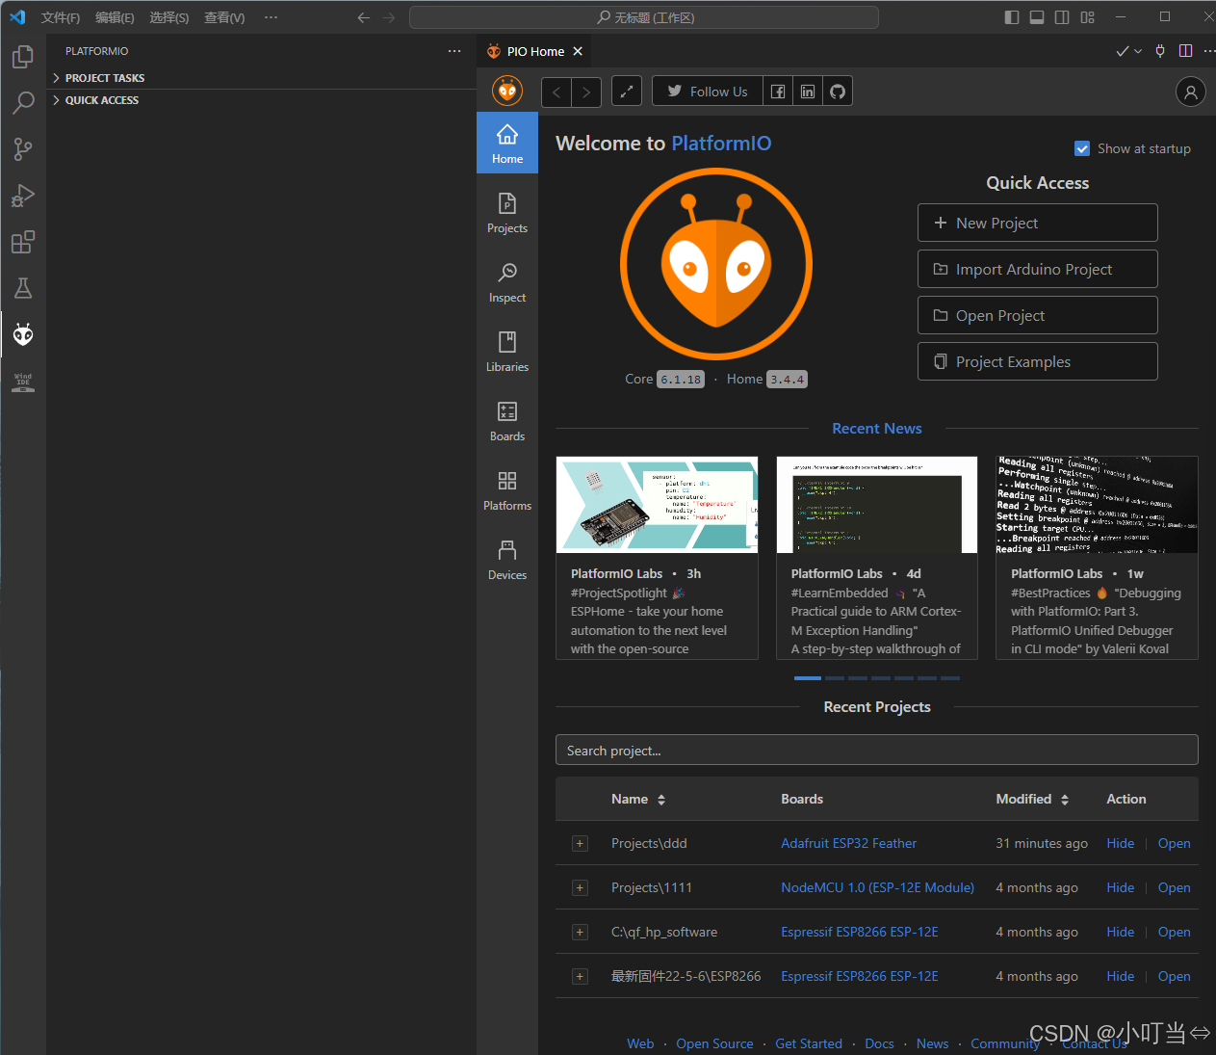Screen dimensions: 1216x1055
Task: Open the ESPHome ProjectSpotlight news thumbnail
Action: [x=657, y=505]
